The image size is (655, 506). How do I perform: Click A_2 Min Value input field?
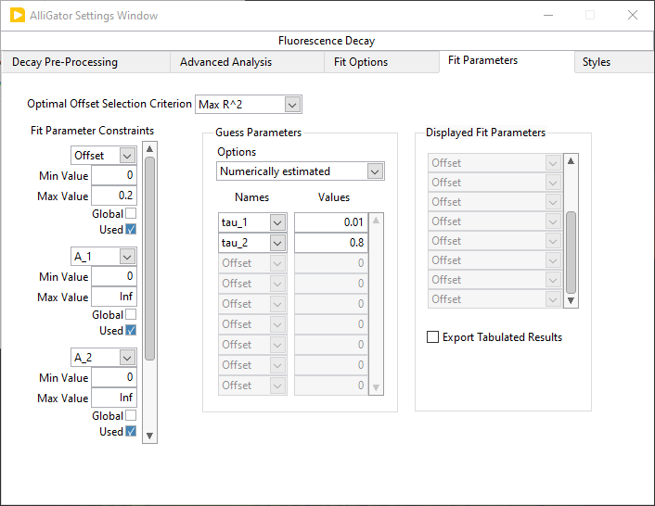pos(114,377)
